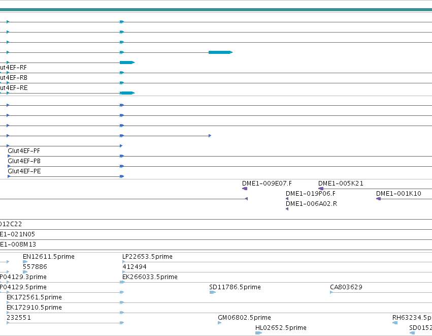Select the EN12611.5prime EST label
The height and width of the screenshot is (336, 432).
(49, 257)
